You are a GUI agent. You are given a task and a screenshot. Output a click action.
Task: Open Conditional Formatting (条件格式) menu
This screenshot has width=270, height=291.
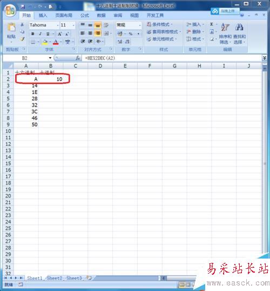click(159, 24)
